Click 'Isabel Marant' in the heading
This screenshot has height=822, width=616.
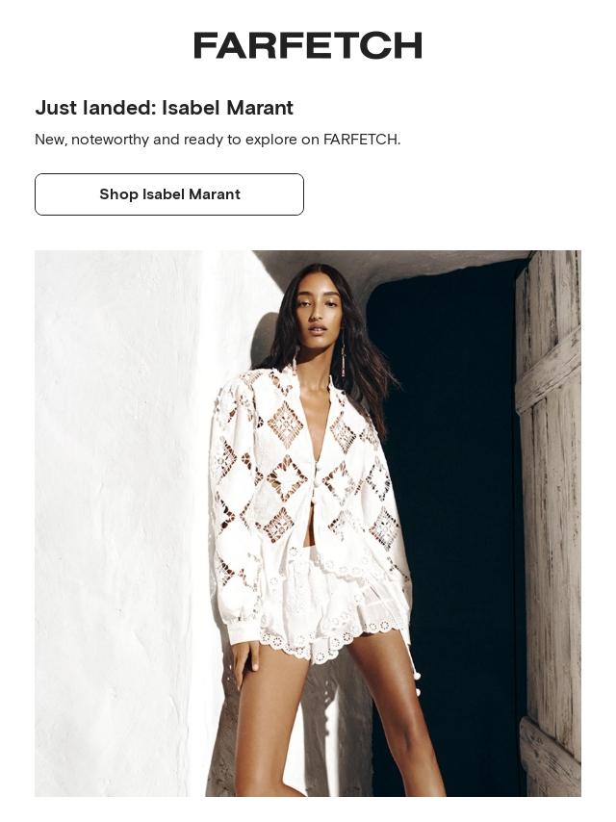[227, 108]
